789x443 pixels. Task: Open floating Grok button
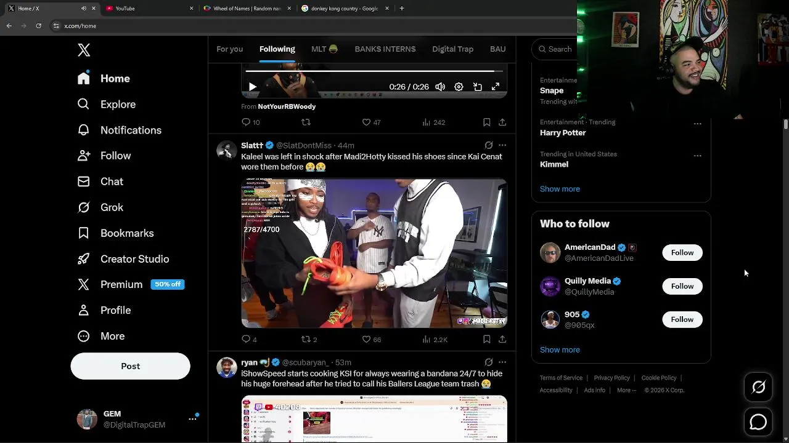758,387
